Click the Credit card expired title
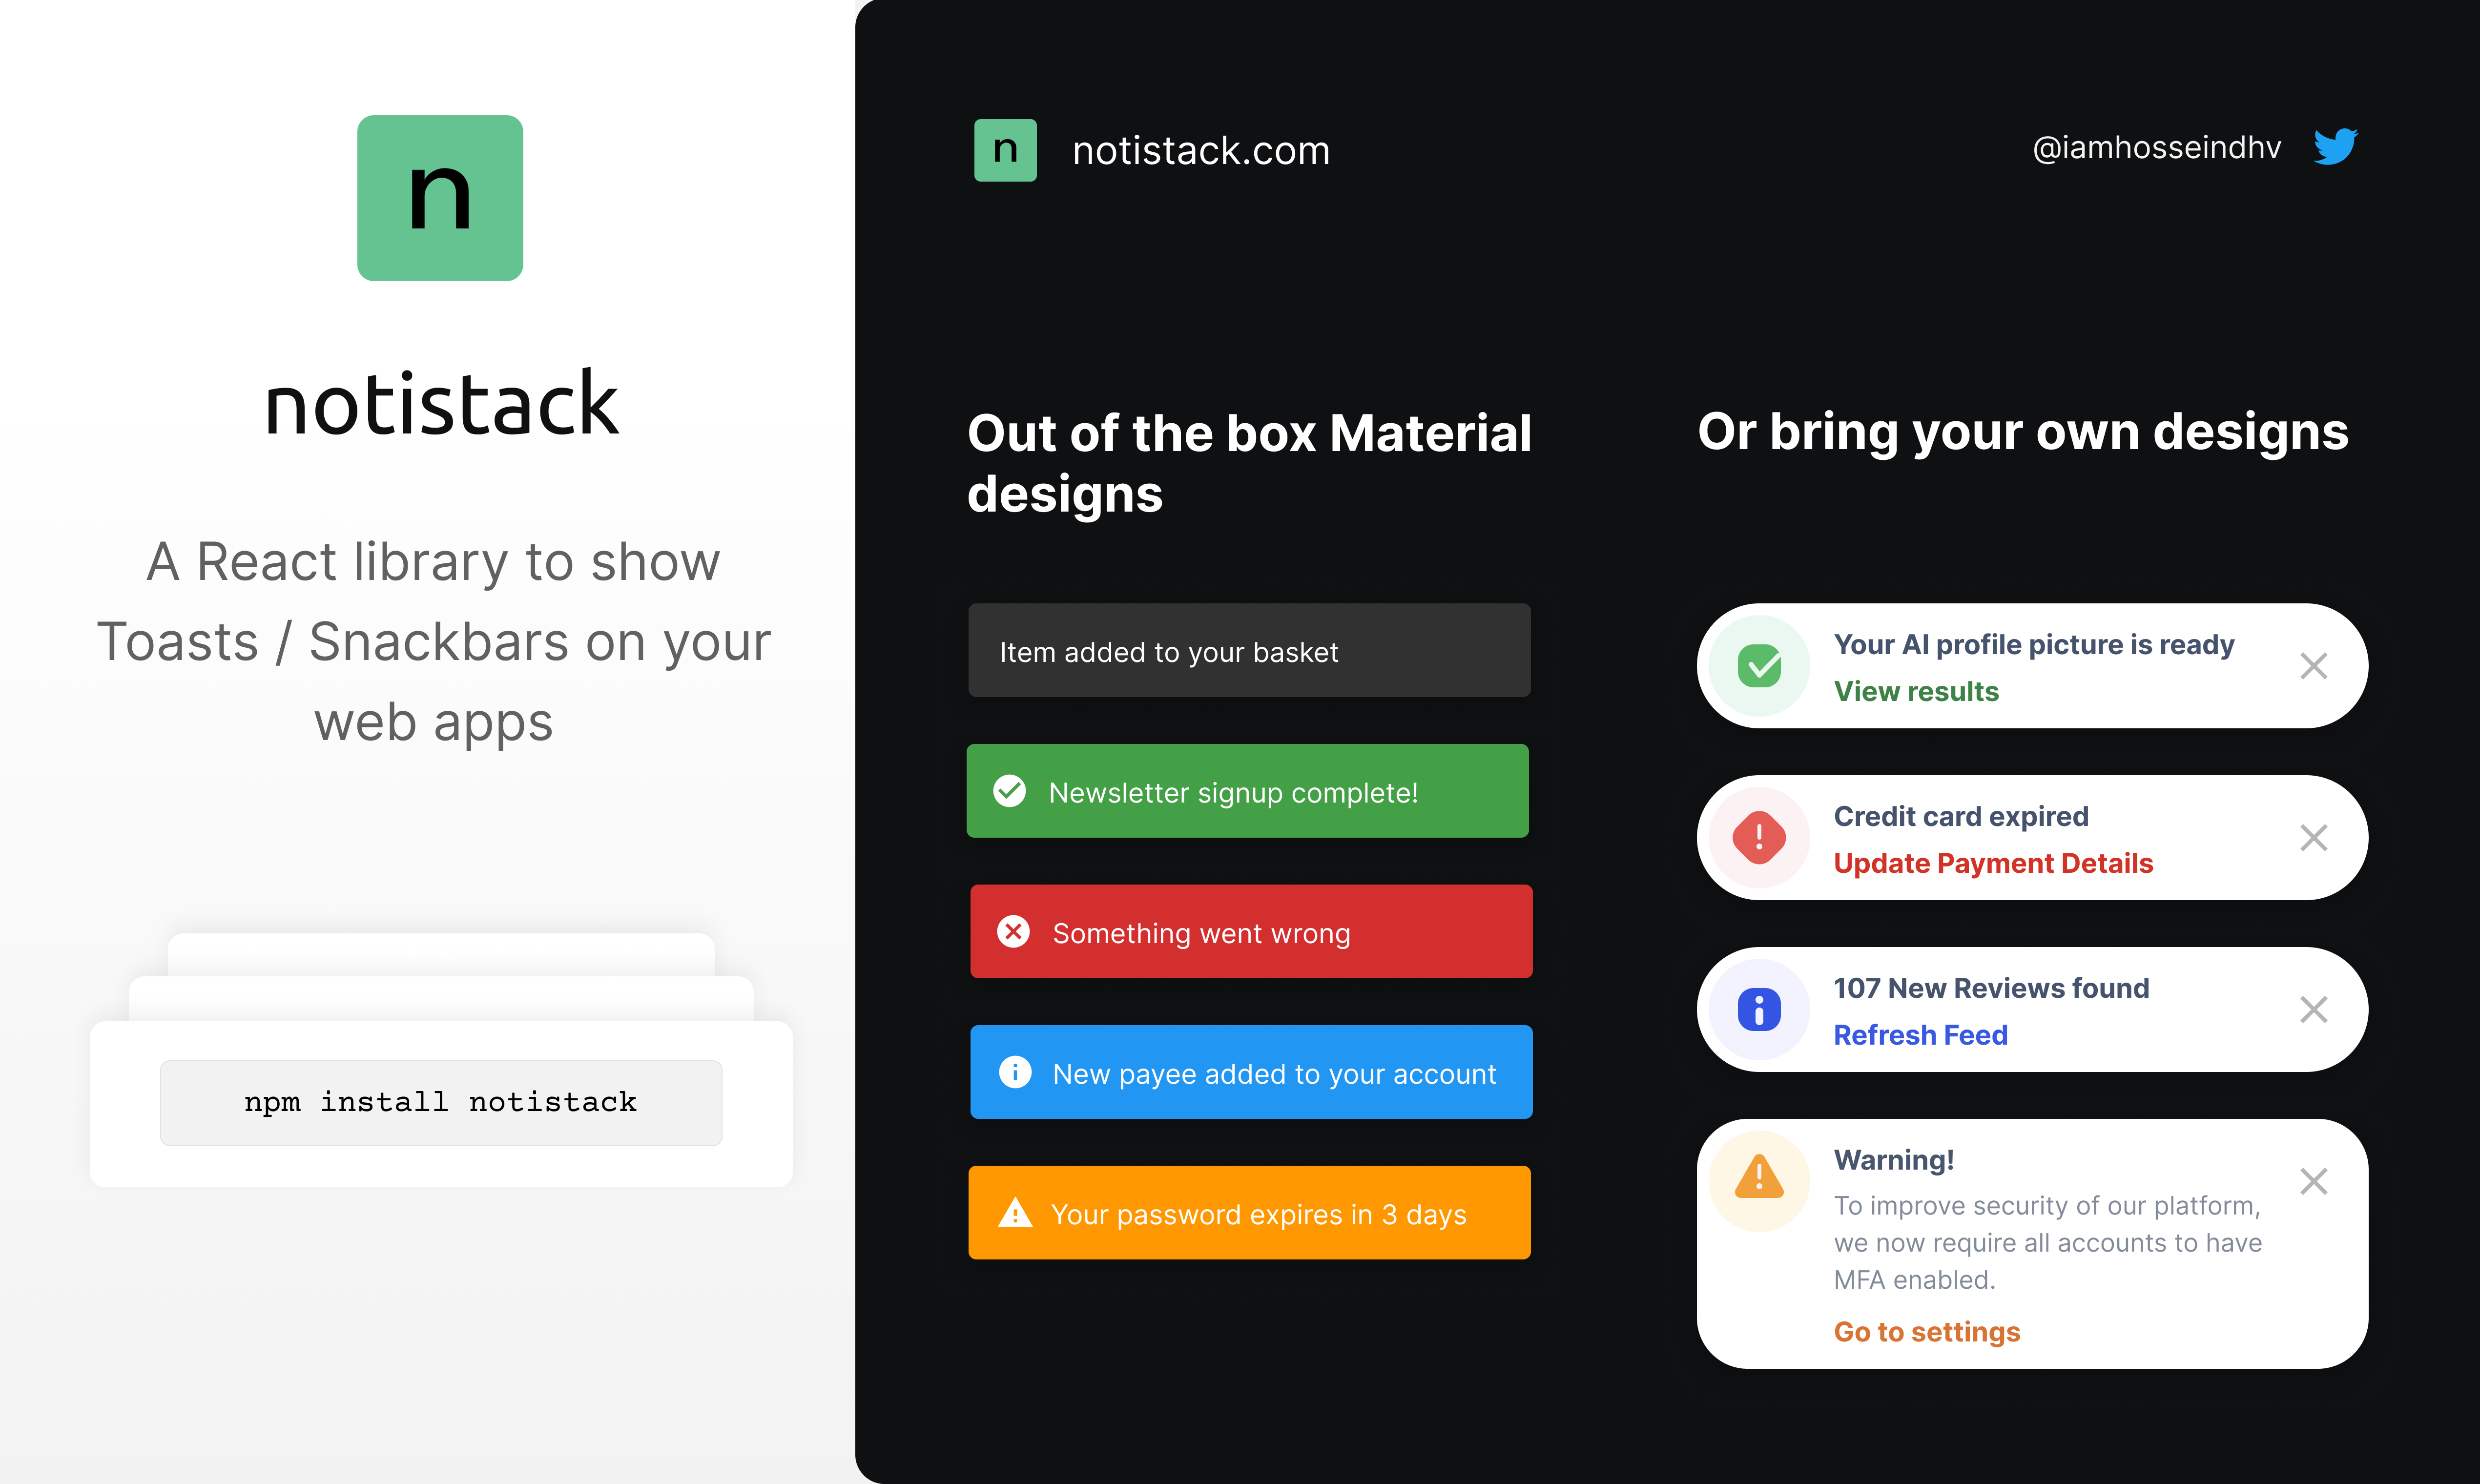The height and width of the screenshot is (1484, 2480). (x=1961, y=816)
